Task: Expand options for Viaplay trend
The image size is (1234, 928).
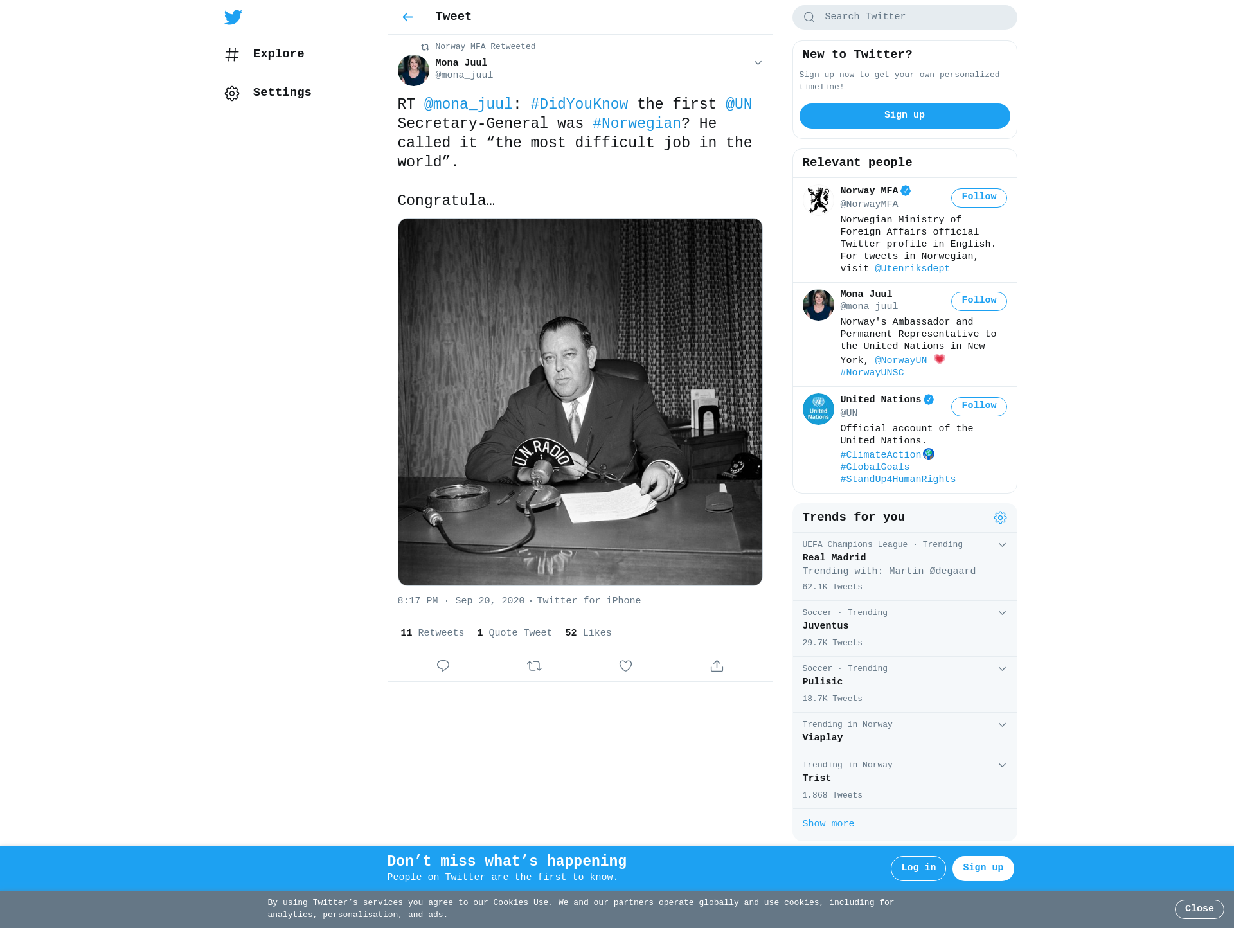Action: (1002, 725)
